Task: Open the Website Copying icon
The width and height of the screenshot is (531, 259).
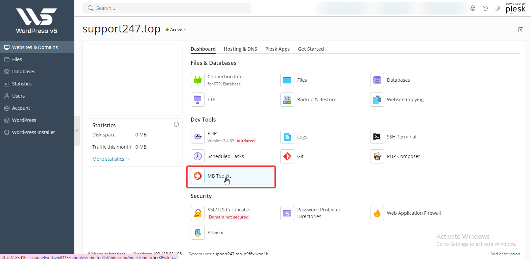Action: pos(377,100)
